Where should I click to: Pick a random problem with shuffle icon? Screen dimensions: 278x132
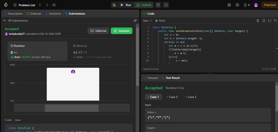pos(54,5)
